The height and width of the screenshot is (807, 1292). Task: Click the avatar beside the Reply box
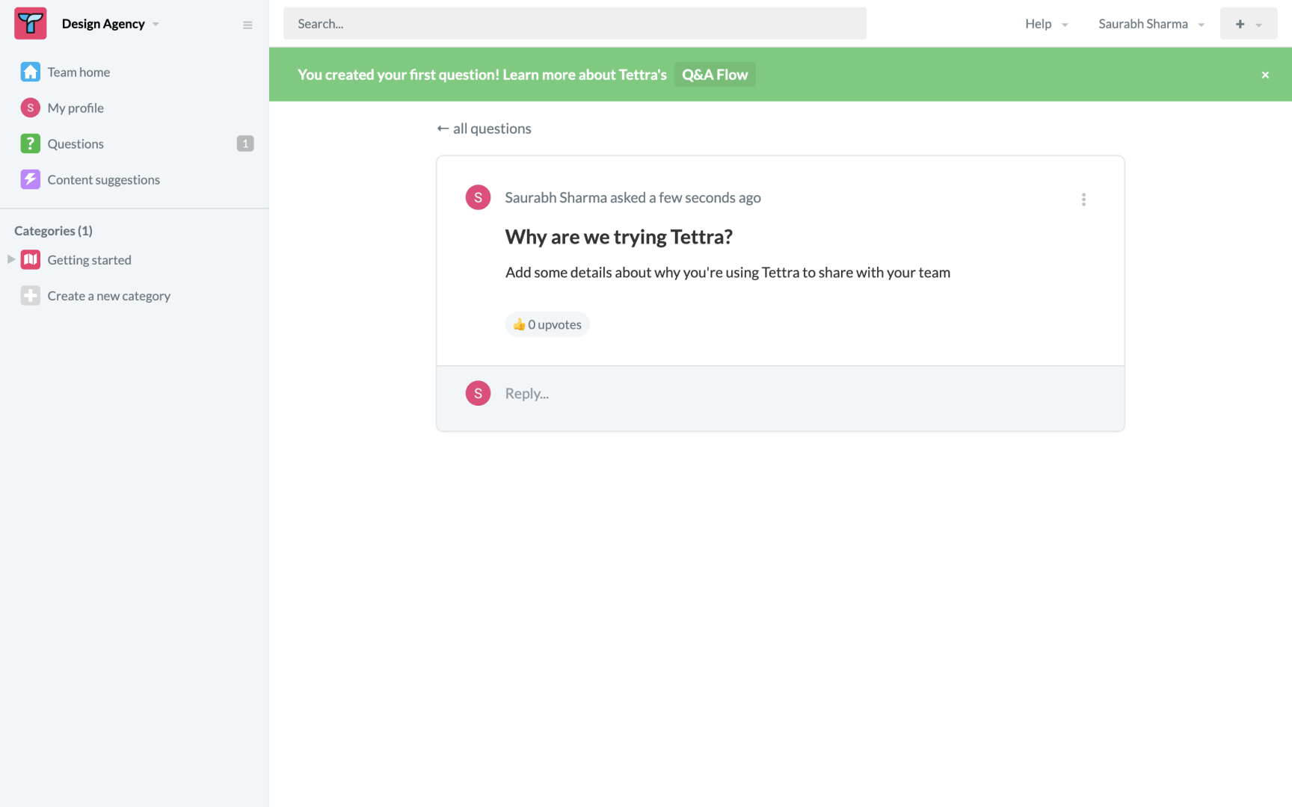pyautogui.click(x=479, y=393)
